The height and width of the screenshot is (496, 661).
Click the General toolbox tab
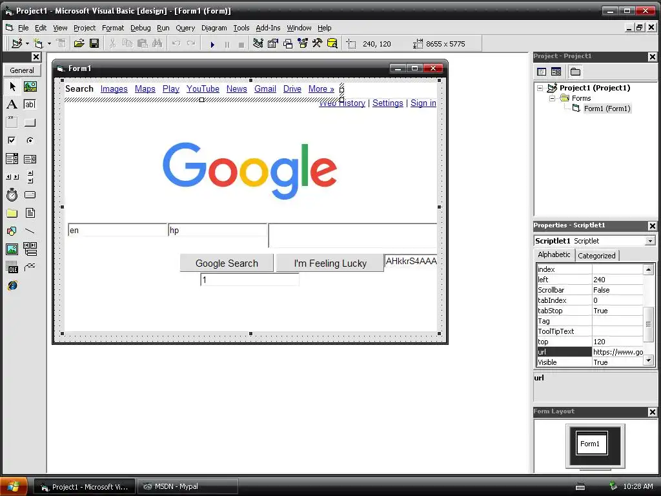click(22, 70)
